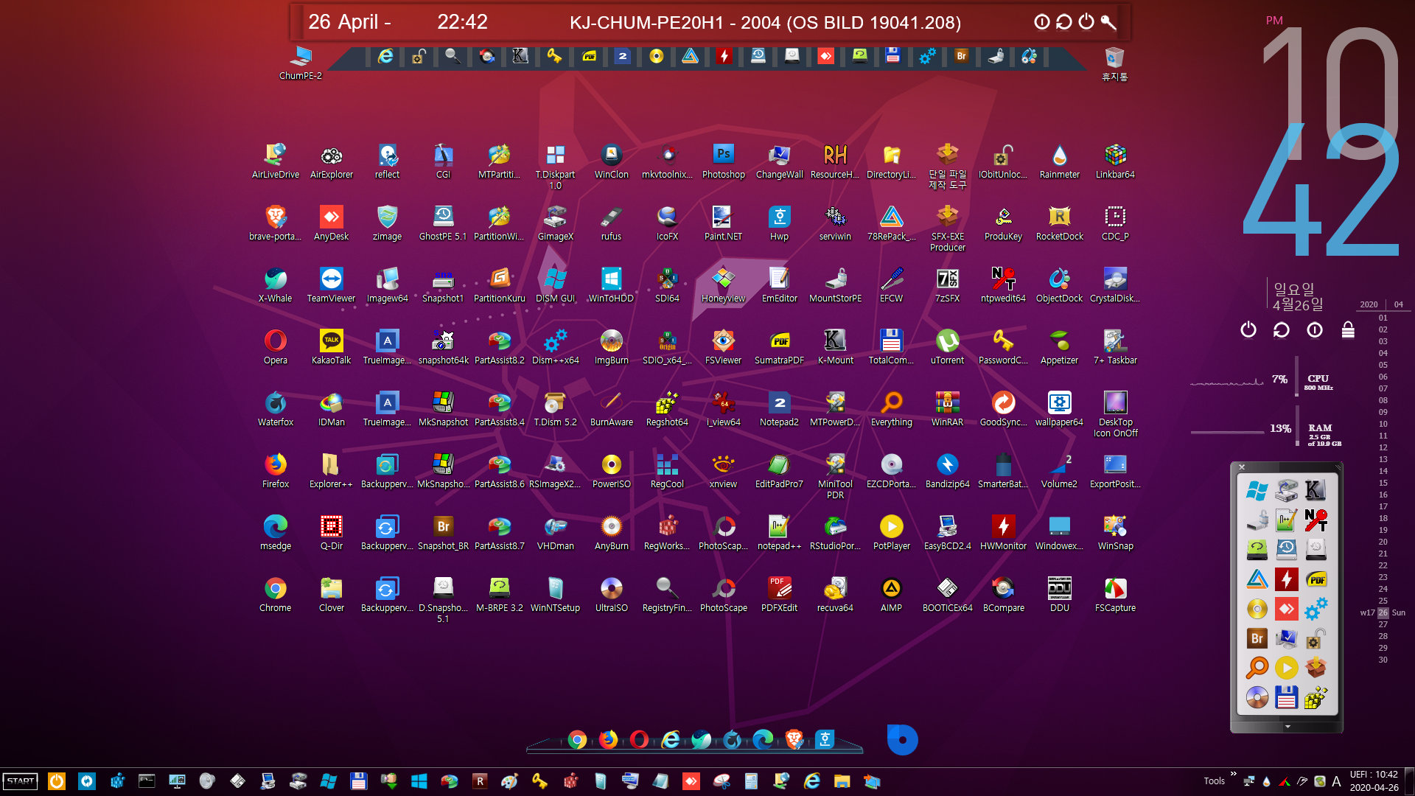Click the restart icon in the top info bar
This screenshot has width=1415, height=796.
(x=1064, y=22)
